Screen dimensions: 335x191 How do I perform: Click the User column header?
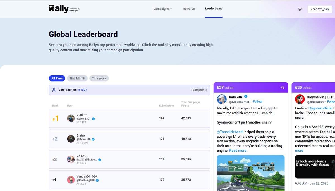click(70, 106)
